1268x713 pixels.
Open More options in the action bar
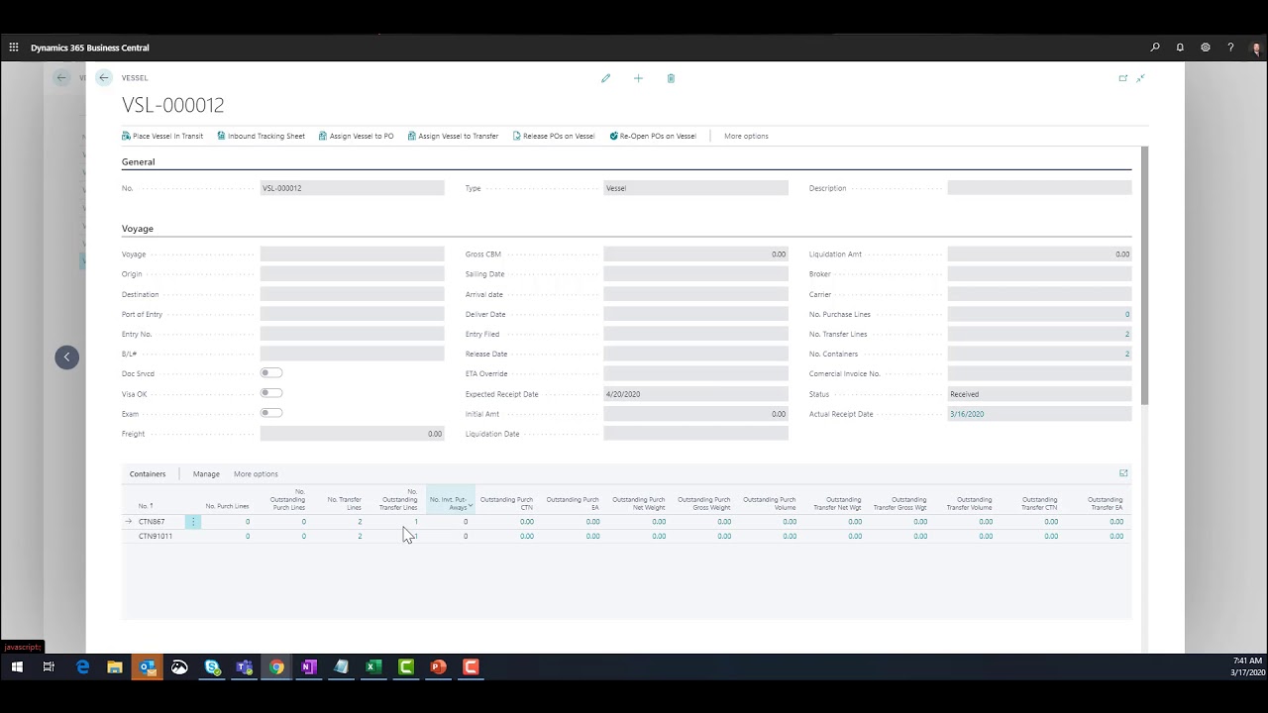746,136
